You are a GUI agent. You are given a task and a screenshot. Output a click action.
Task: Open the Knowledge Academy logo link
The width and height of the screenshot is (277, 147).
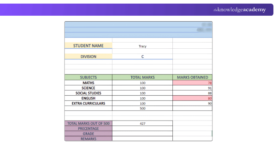pyautogui.click(x=240, y=9)
